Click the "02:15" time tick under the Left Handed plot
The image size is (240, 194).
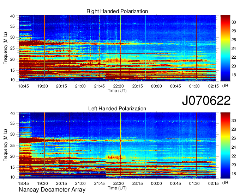pyautogui.click(x=214, y=183)
